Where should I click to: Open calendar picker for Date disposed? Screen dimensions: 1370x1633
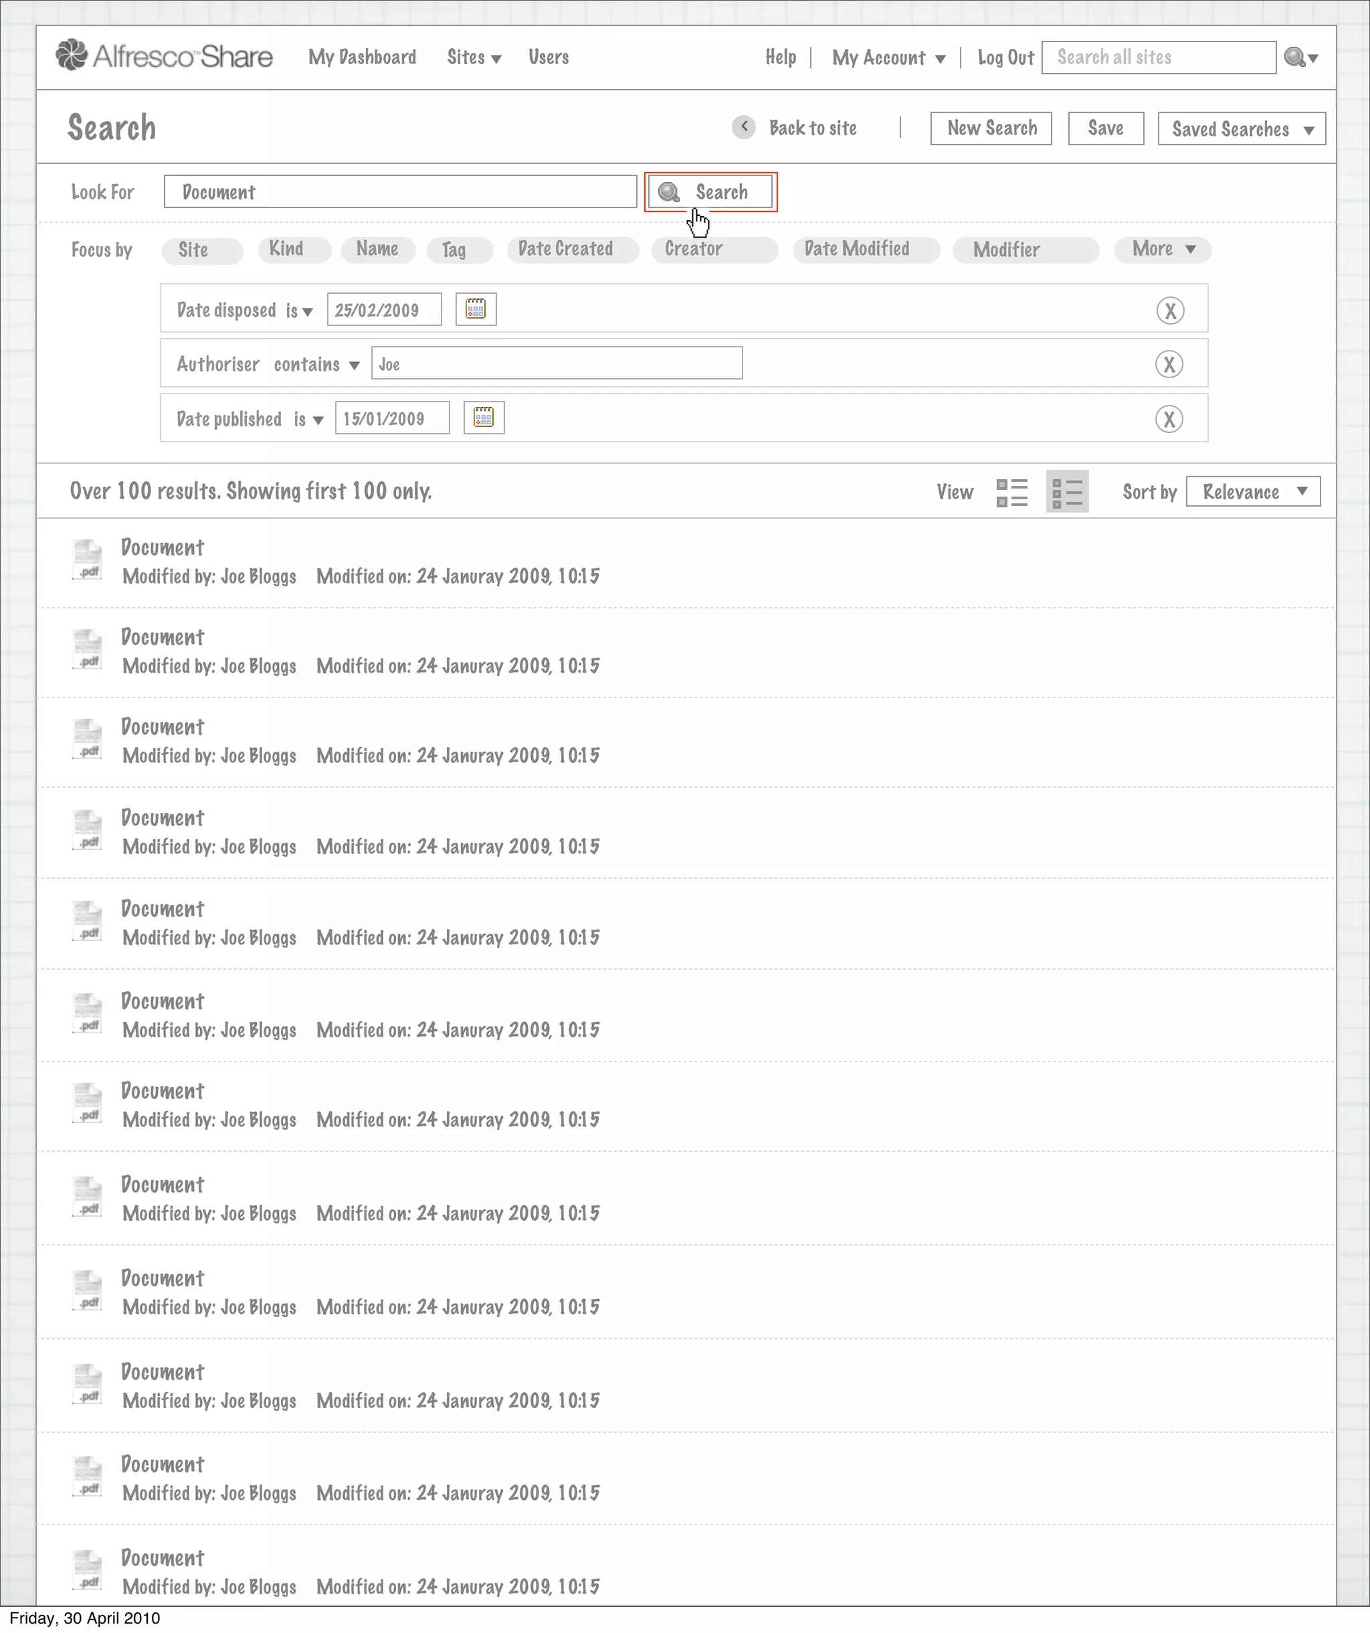pos(476,309)
